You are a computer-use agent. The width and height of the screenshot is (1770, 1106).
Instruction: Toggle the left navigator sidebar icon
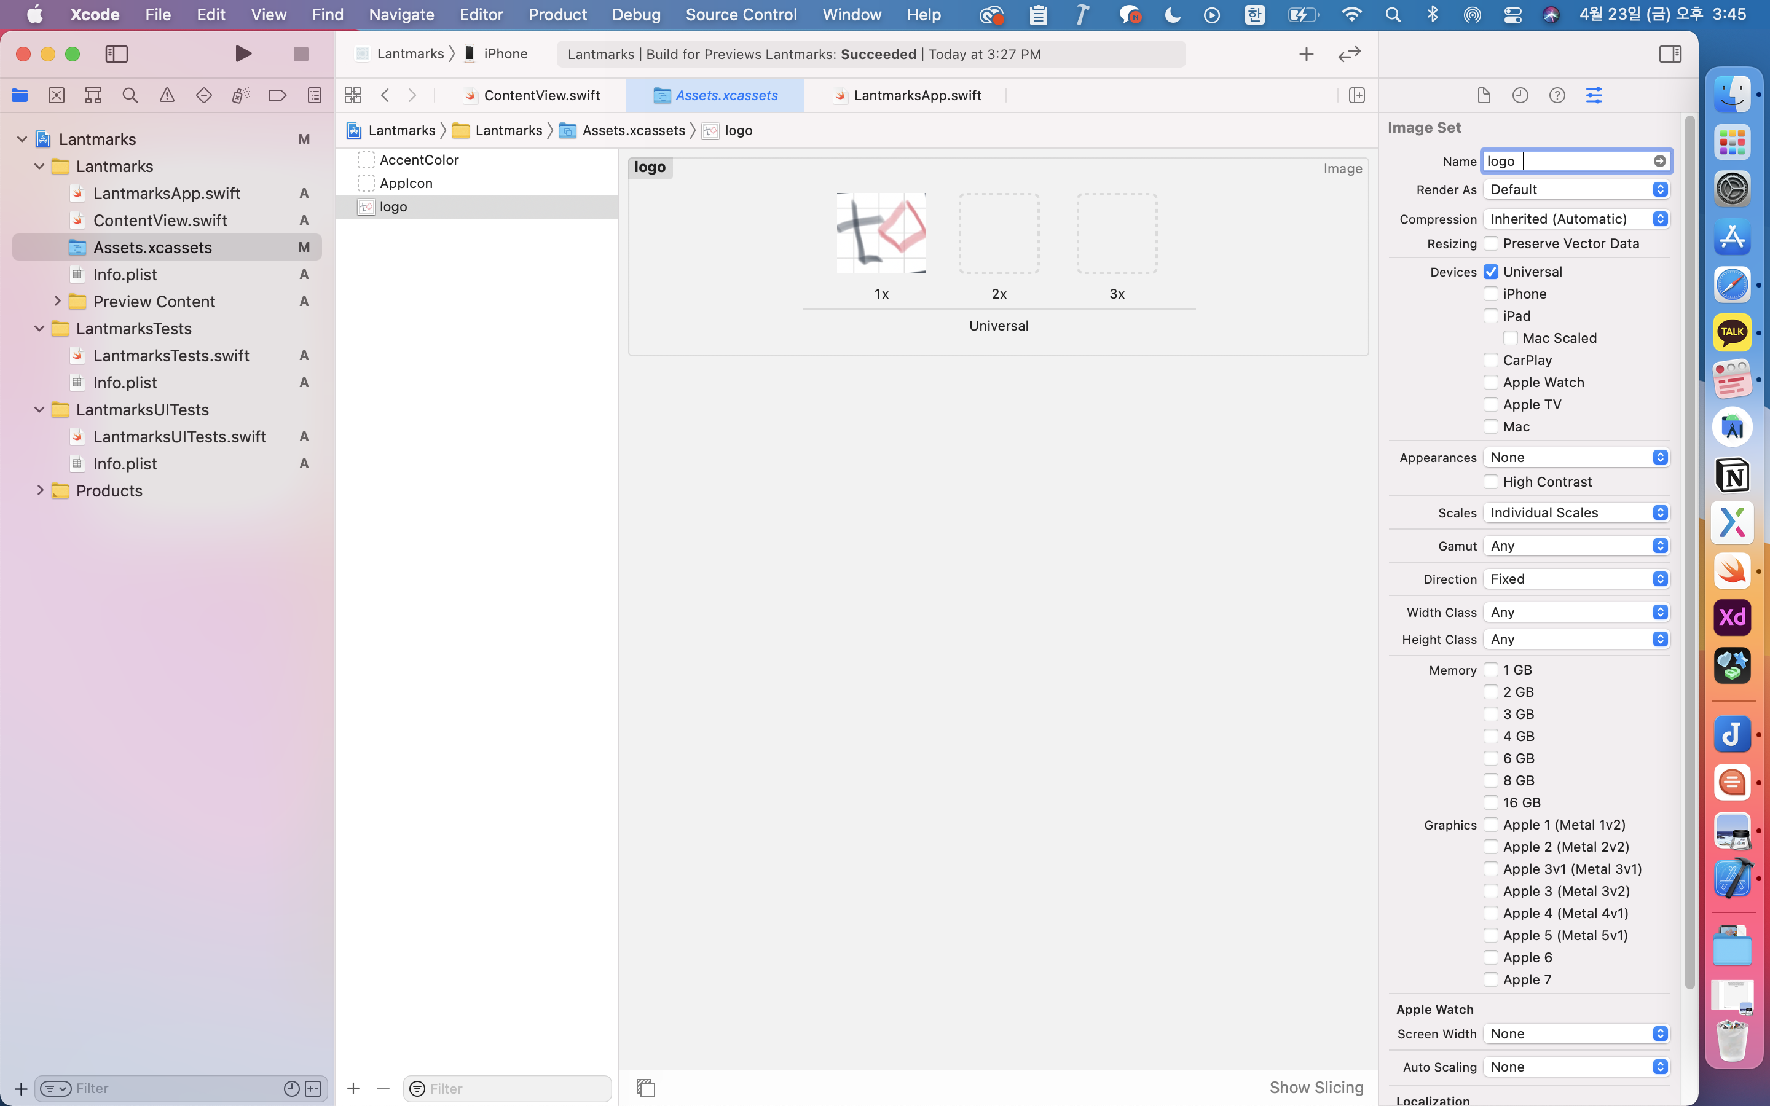117,54
